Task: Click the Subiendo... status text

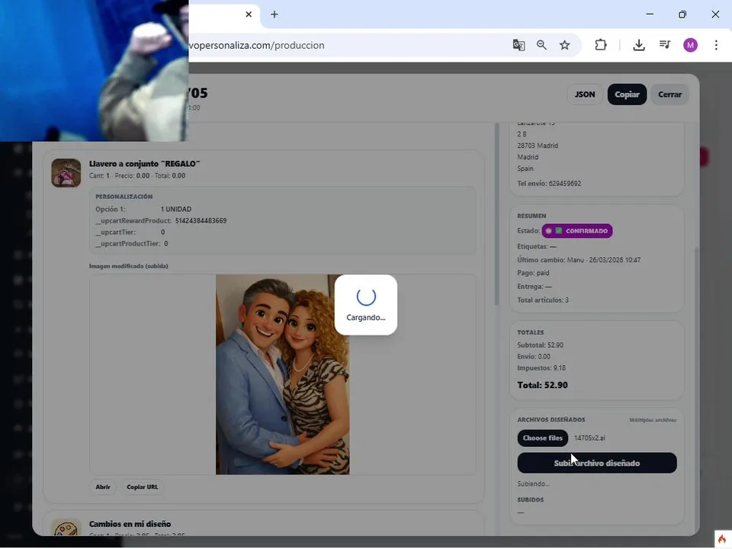Action: coord(533,483)
